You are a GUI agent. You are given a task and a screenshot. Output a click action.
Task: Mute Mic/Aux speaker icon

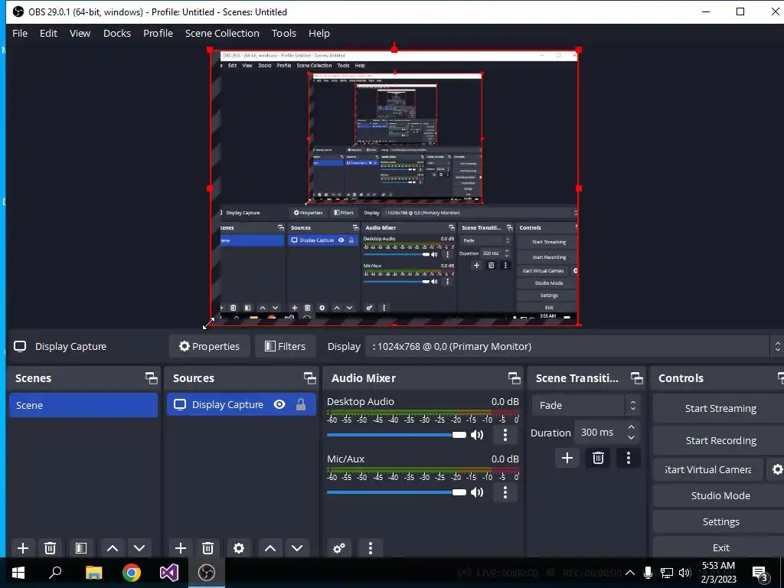pyautogui.click(x=477, y=492)
